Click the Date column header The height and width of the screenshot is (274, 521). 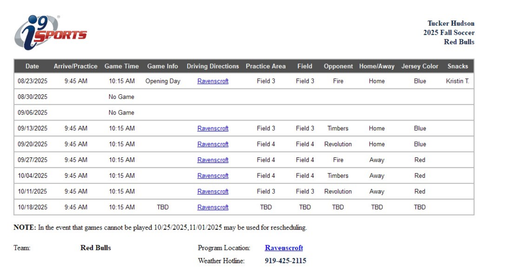[x=32, y=66]
